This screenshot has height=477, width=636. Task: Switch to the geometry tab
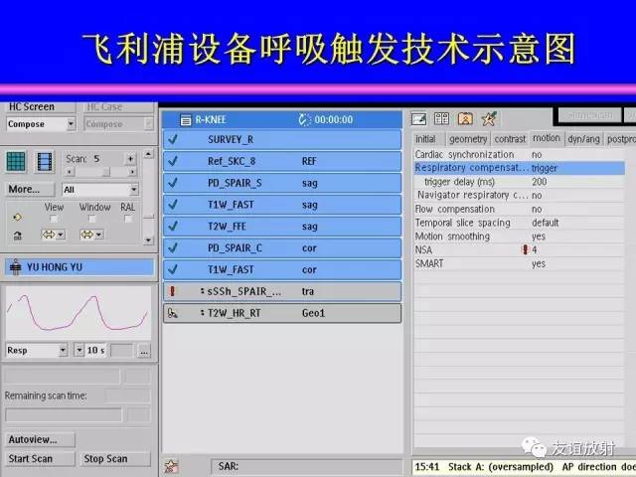(468, 139)
